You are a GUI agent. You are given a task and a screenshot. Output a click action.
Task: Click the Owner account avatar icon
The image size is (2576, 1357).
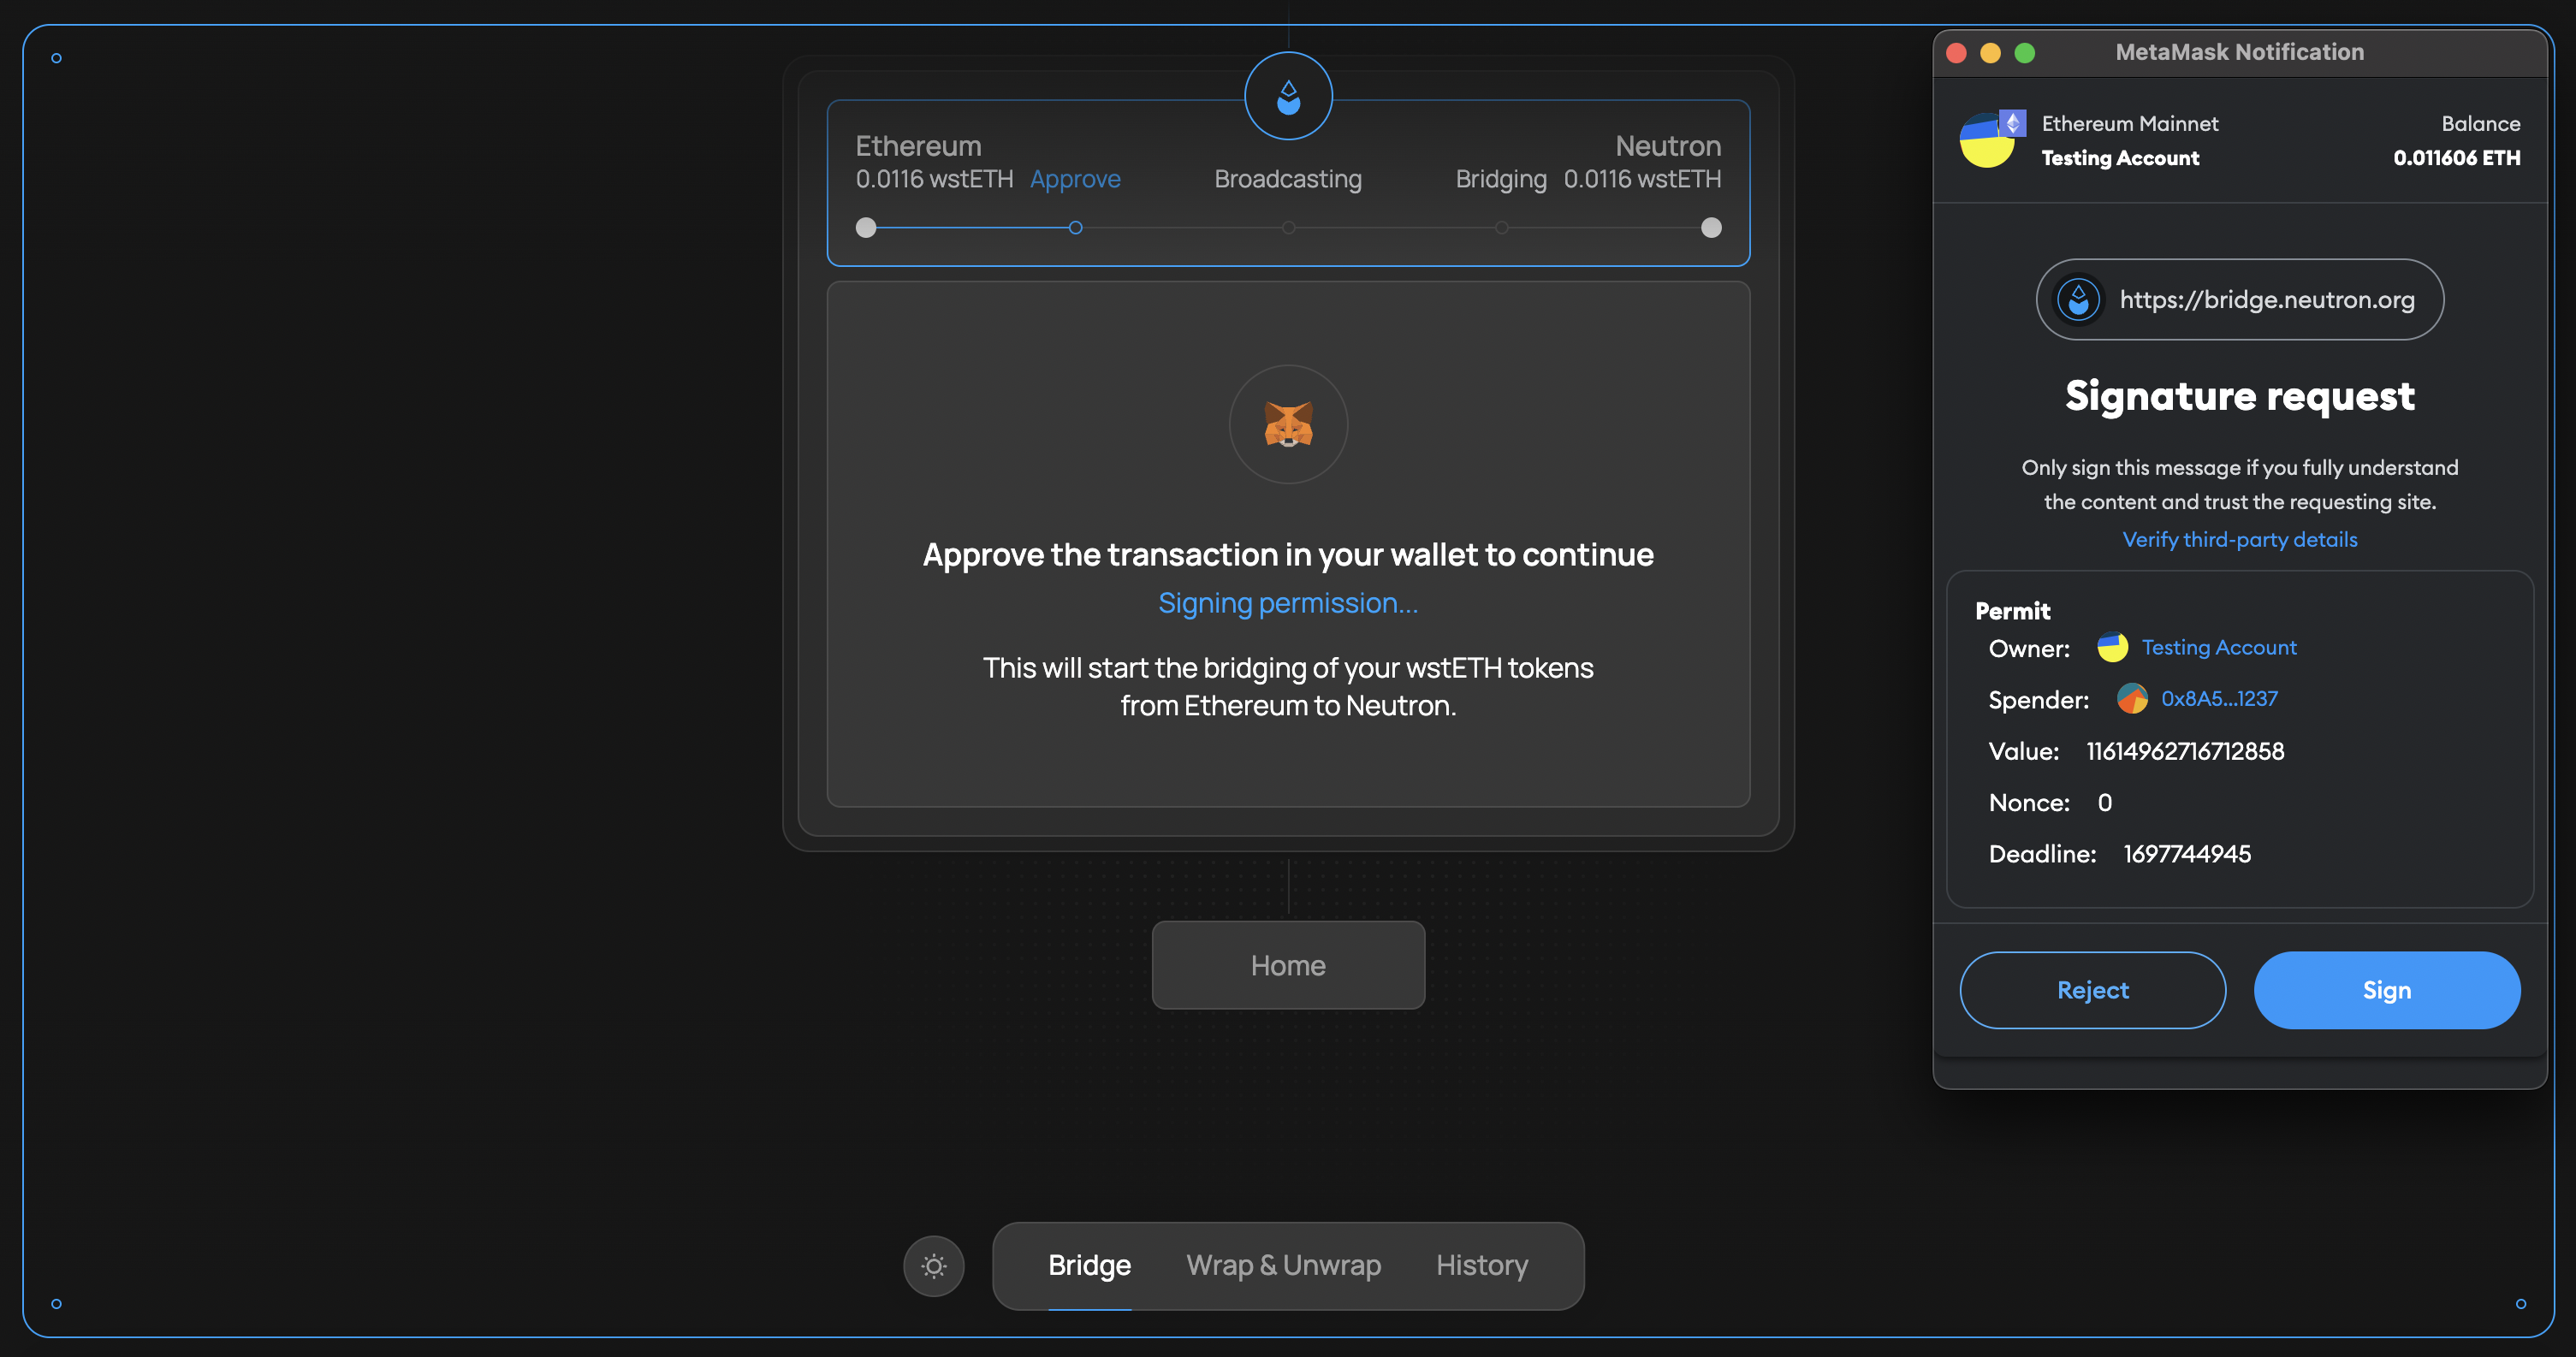(2112, 648)
